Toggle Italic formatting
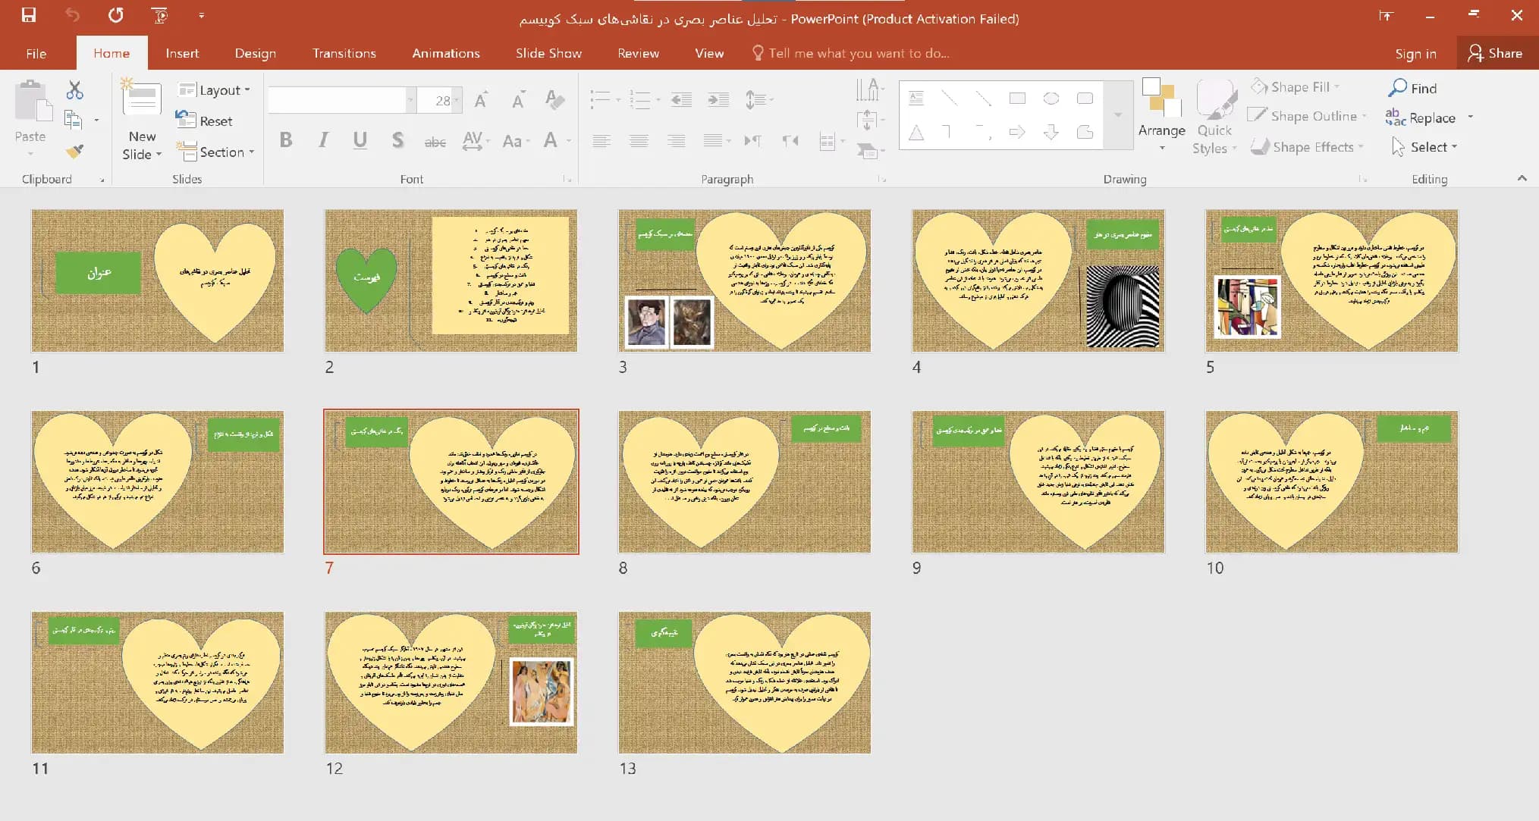The width and height of the screenshot is (1539, 821). tap(324, 140)
